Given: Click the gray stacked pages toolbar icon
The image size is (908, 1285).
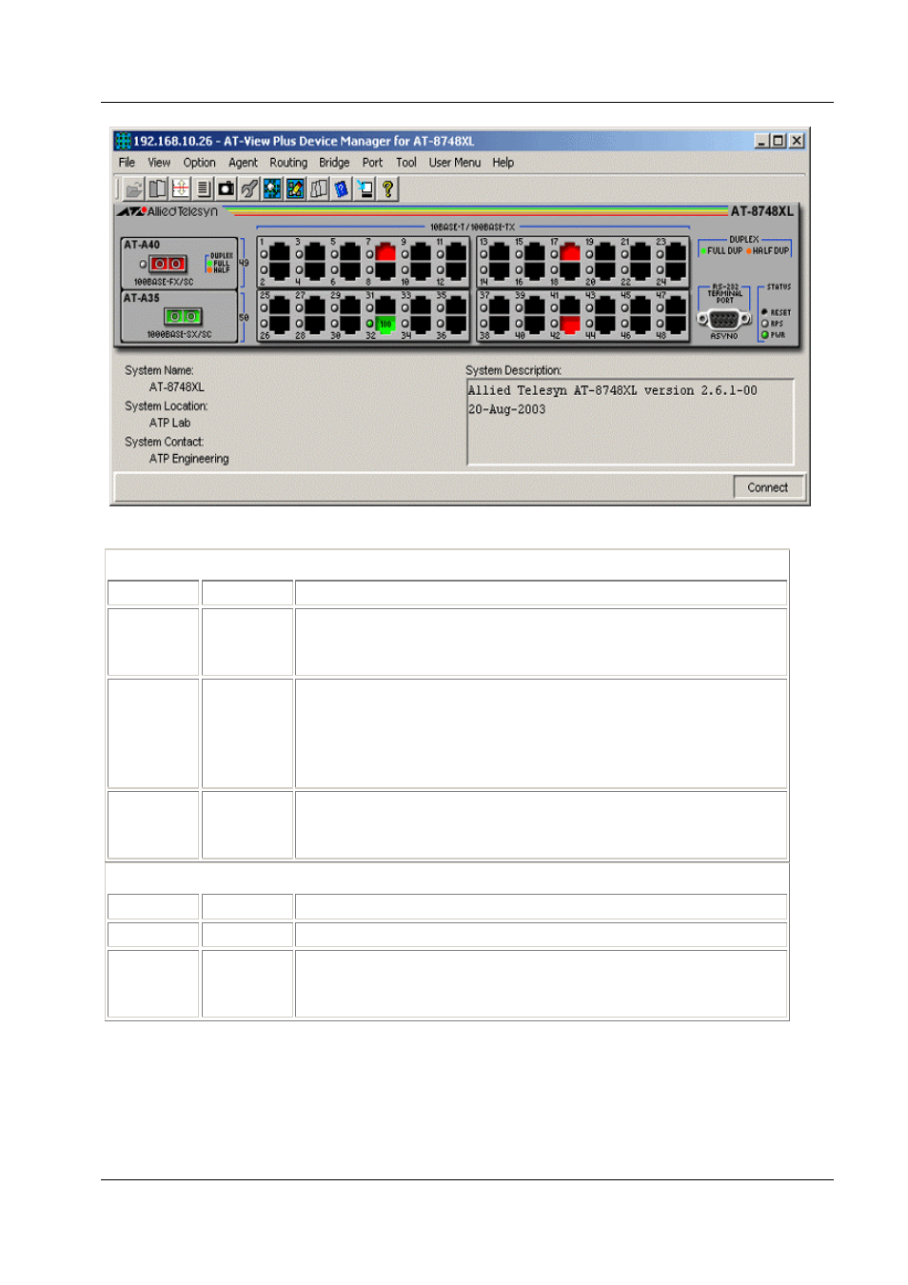Looking at the screenshot, I should 318,188.
